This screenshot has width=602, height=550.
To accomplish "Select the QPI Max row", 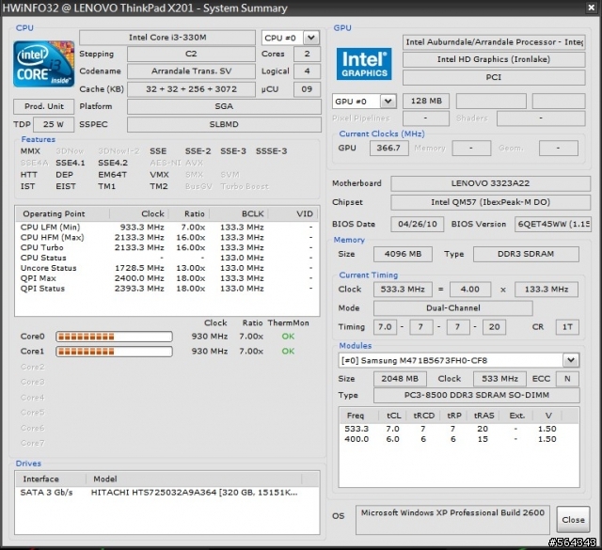I will point(167,278).
